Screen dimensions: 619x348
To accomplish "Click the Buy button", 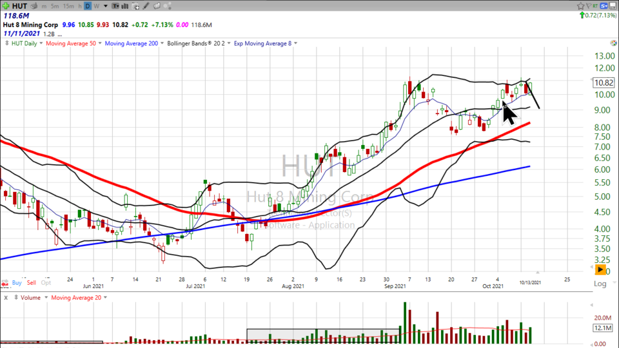I will tap(15, 283).
